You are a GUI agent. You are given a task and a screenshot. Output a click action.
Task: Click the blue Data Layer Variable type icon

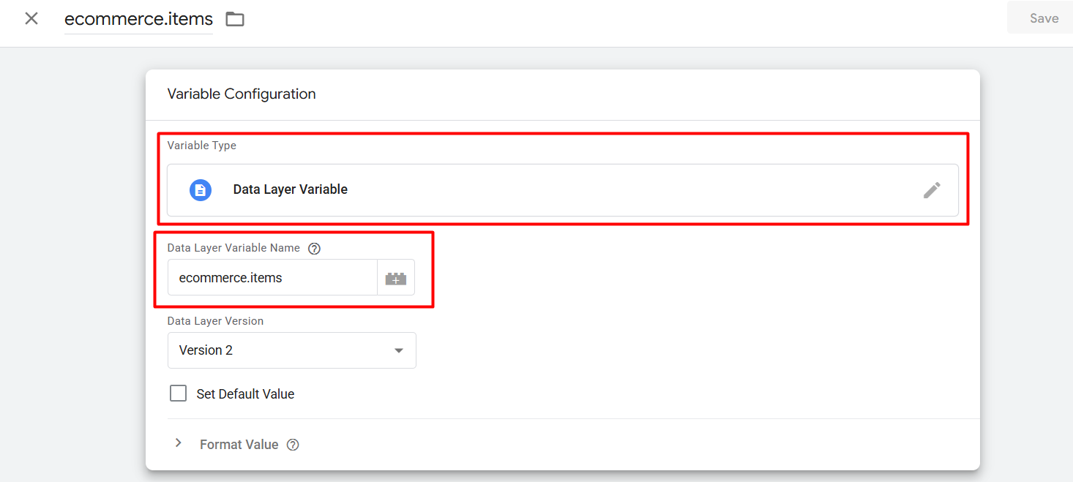pos(200,190)
